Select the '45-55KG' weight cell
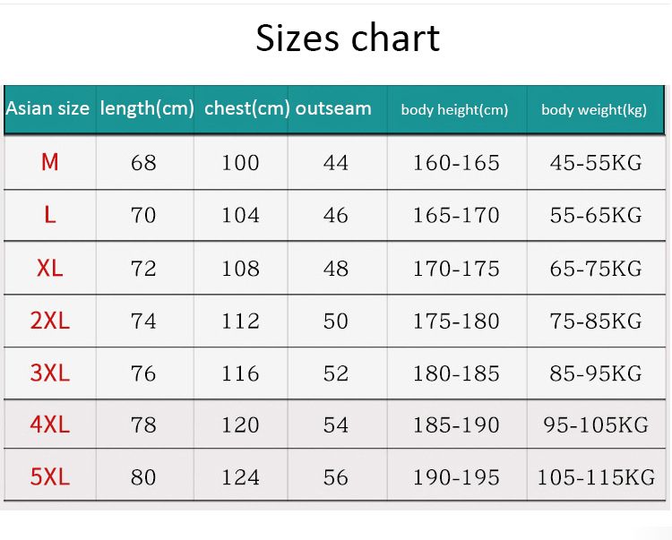This screenshot has height=540, width=672. (596, 163)
